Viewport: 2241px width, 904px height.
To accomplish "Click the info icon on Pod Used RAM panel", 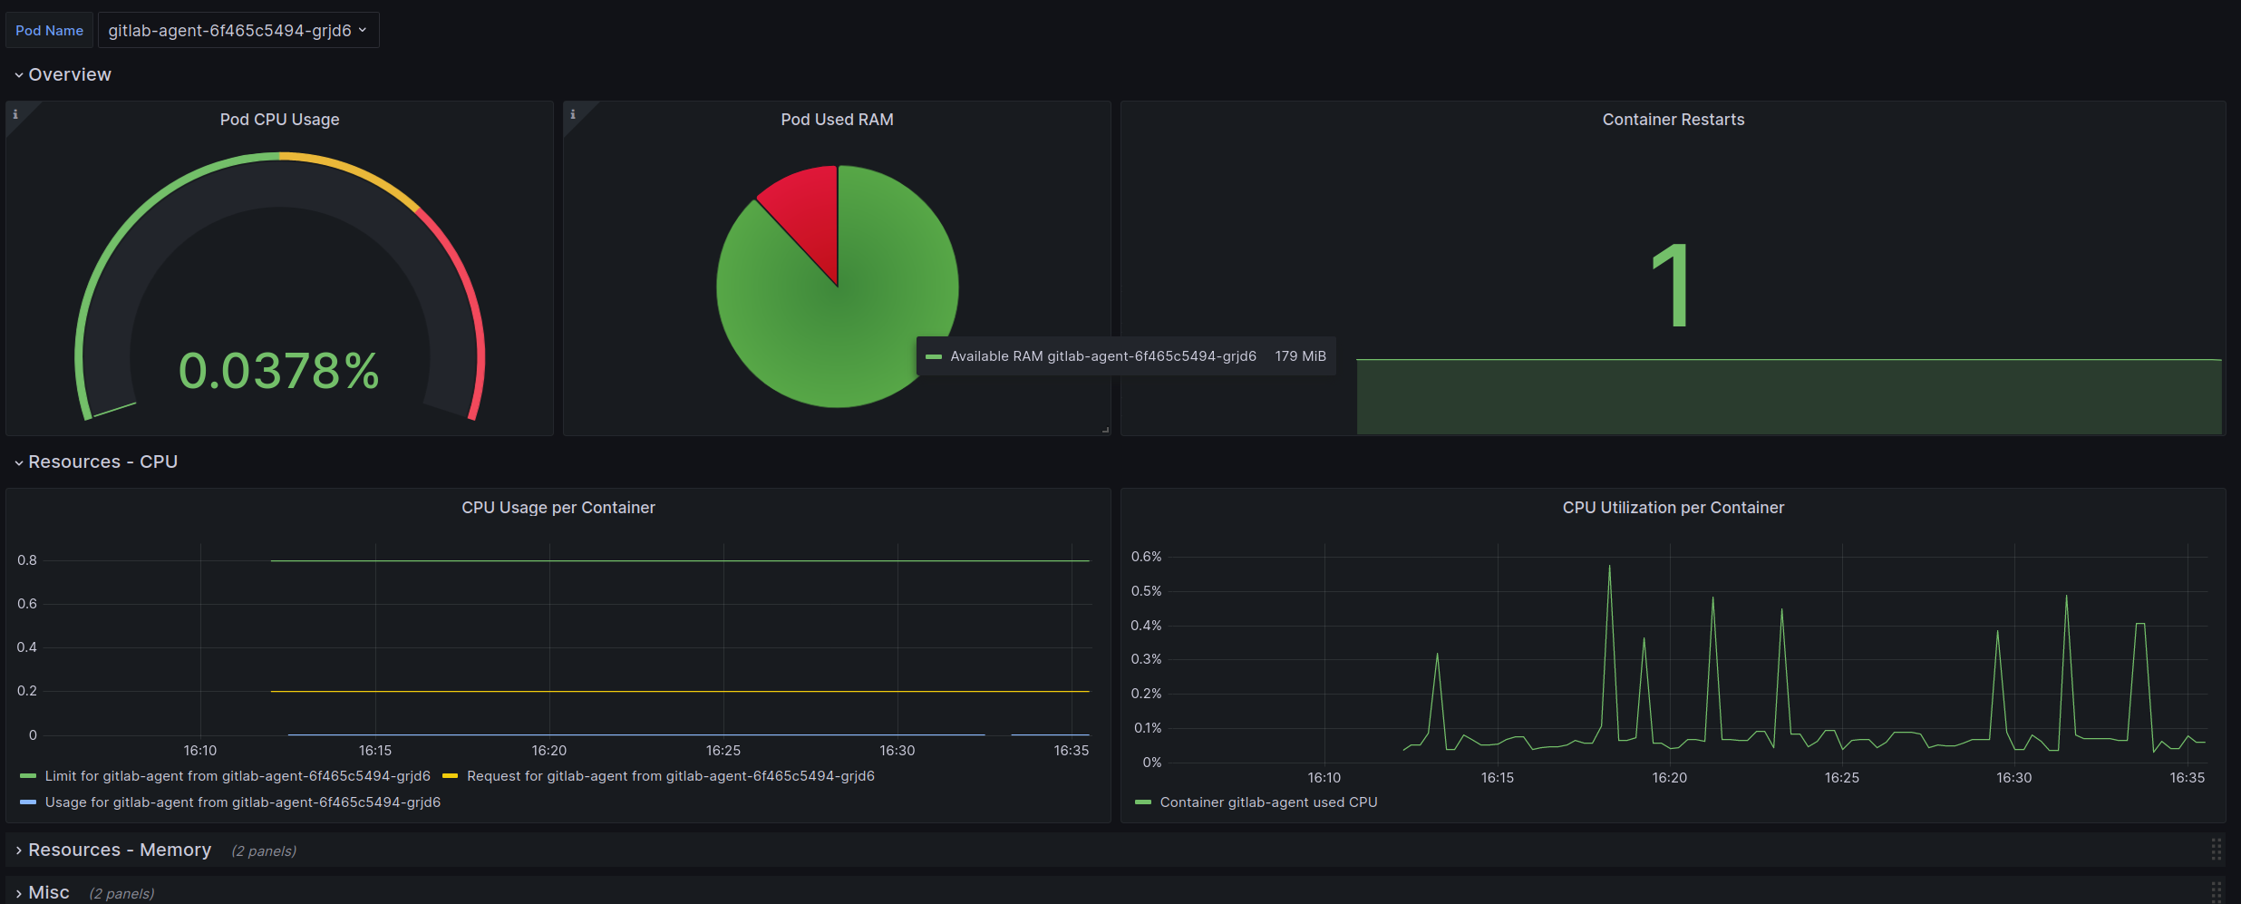I will (573, 114).
